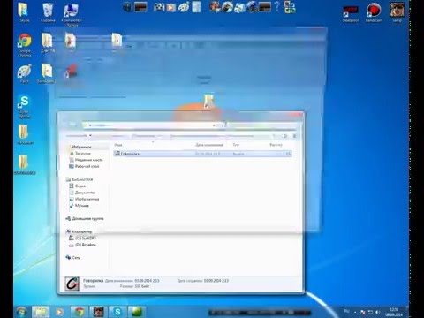Select Избранное in Explorer sidebar
Image resolution: width=424 pixels, height=318 pixels.
(81, 147)
